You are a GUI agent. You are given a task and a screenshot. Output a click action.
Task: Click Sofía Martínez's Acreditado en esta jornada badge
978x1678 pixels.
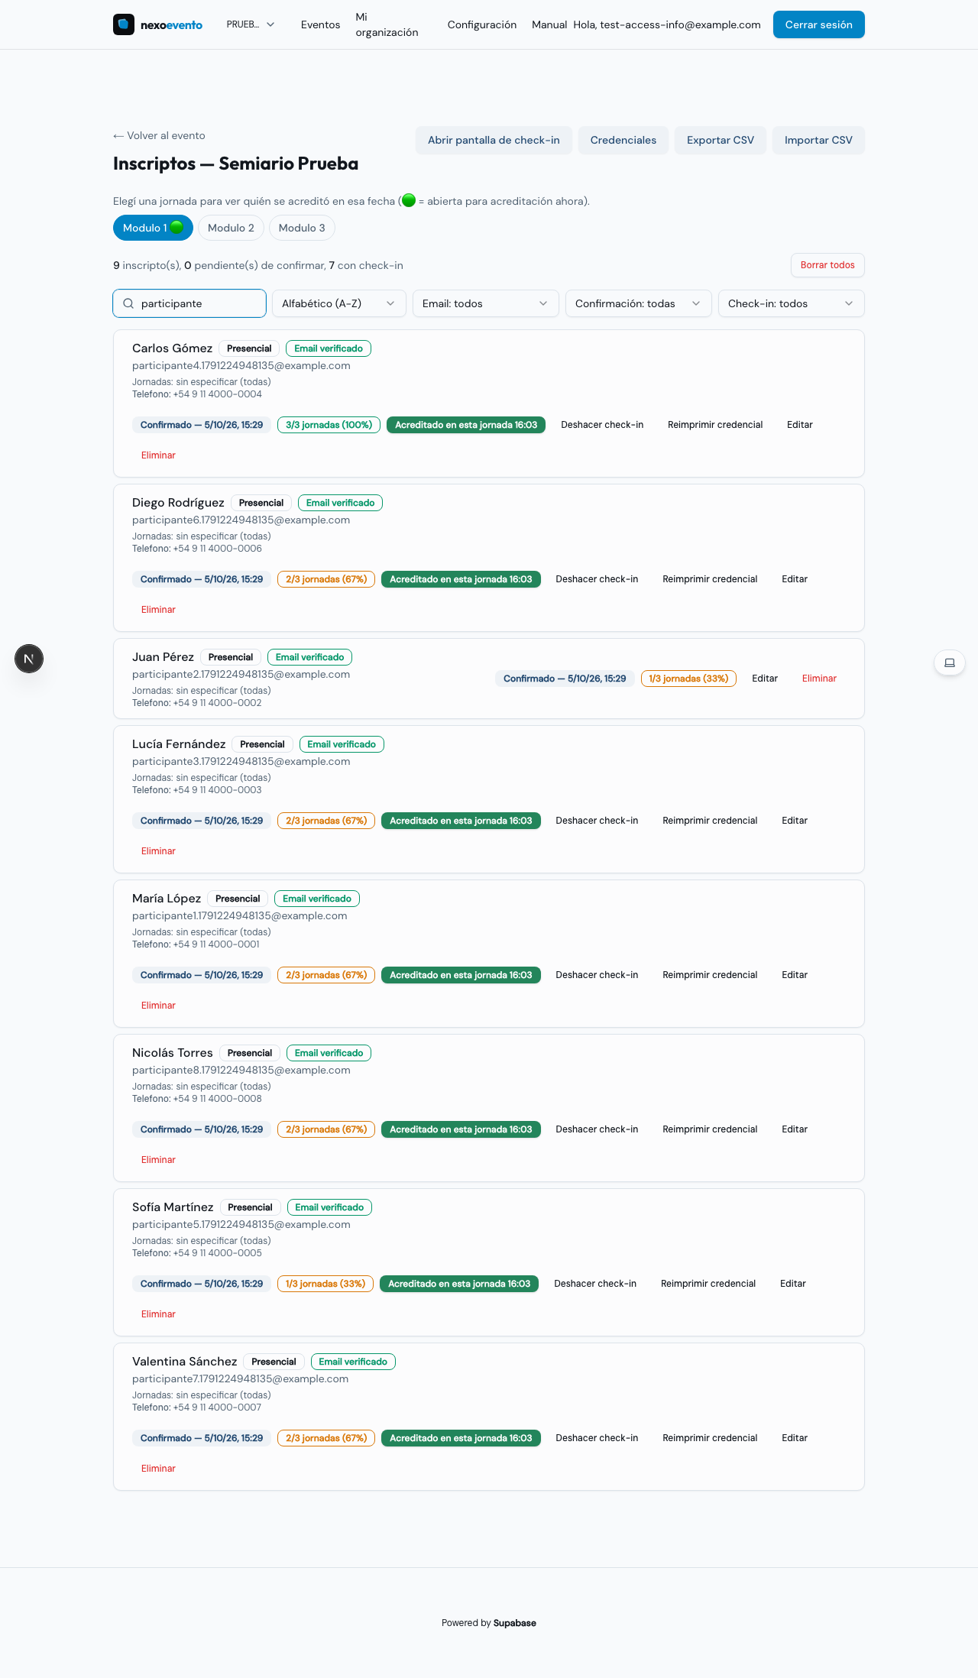coord(459,1284)
